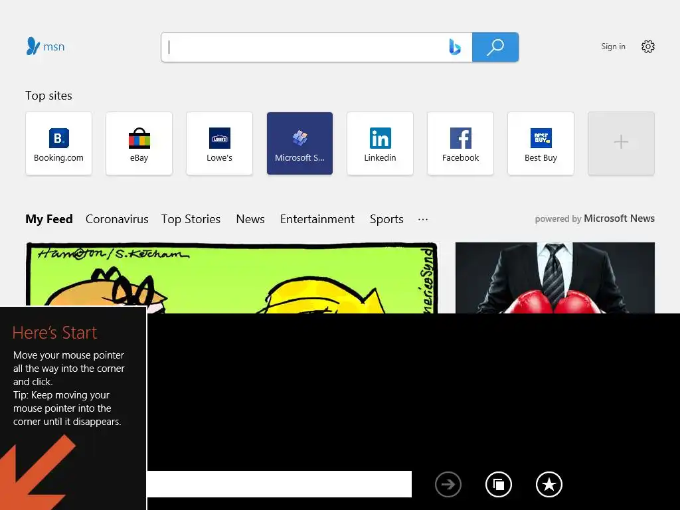Open the Best Buy top site tile
Screen dimensions: 680x510
click(541, 143)
